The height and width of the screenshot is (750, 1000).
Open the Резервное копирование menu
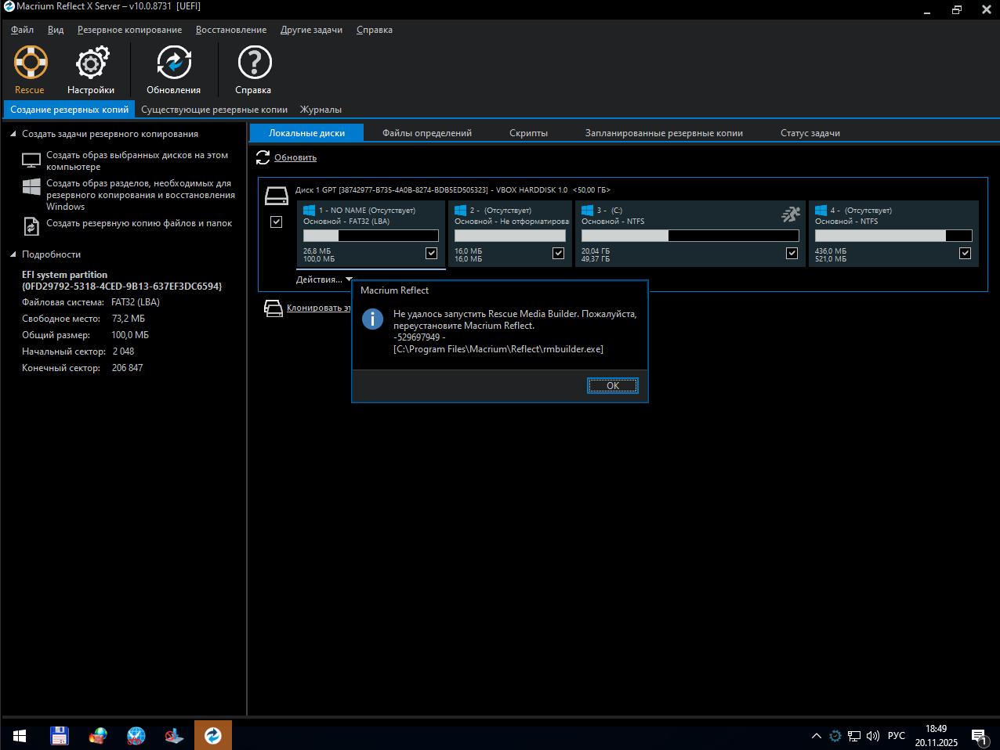point(129,30)
